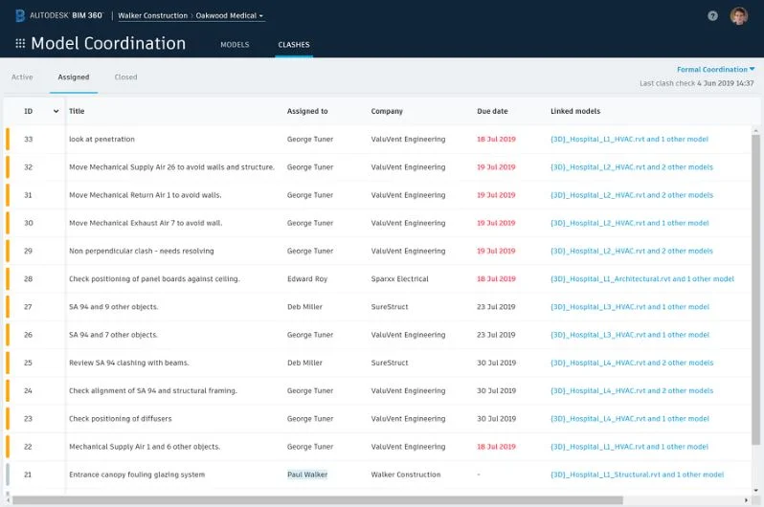The image size is (764, 507).
Task: Open linked models for clash 32
Action: (632, 167)
